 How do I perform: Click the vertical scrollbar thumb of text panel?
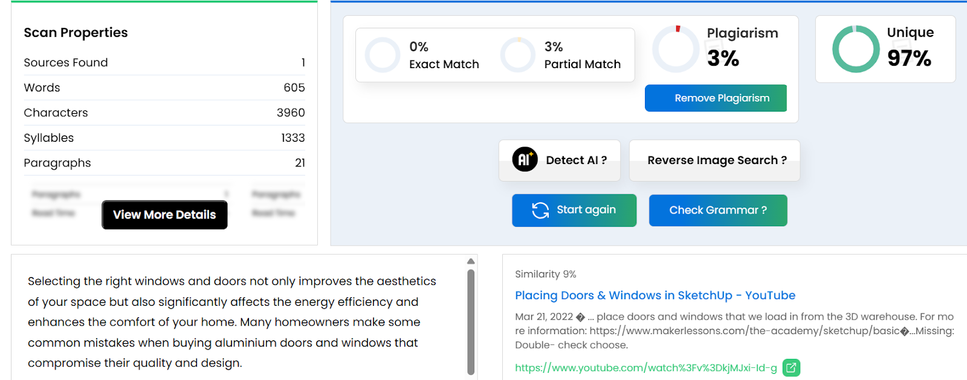click(x=471, y=322)
